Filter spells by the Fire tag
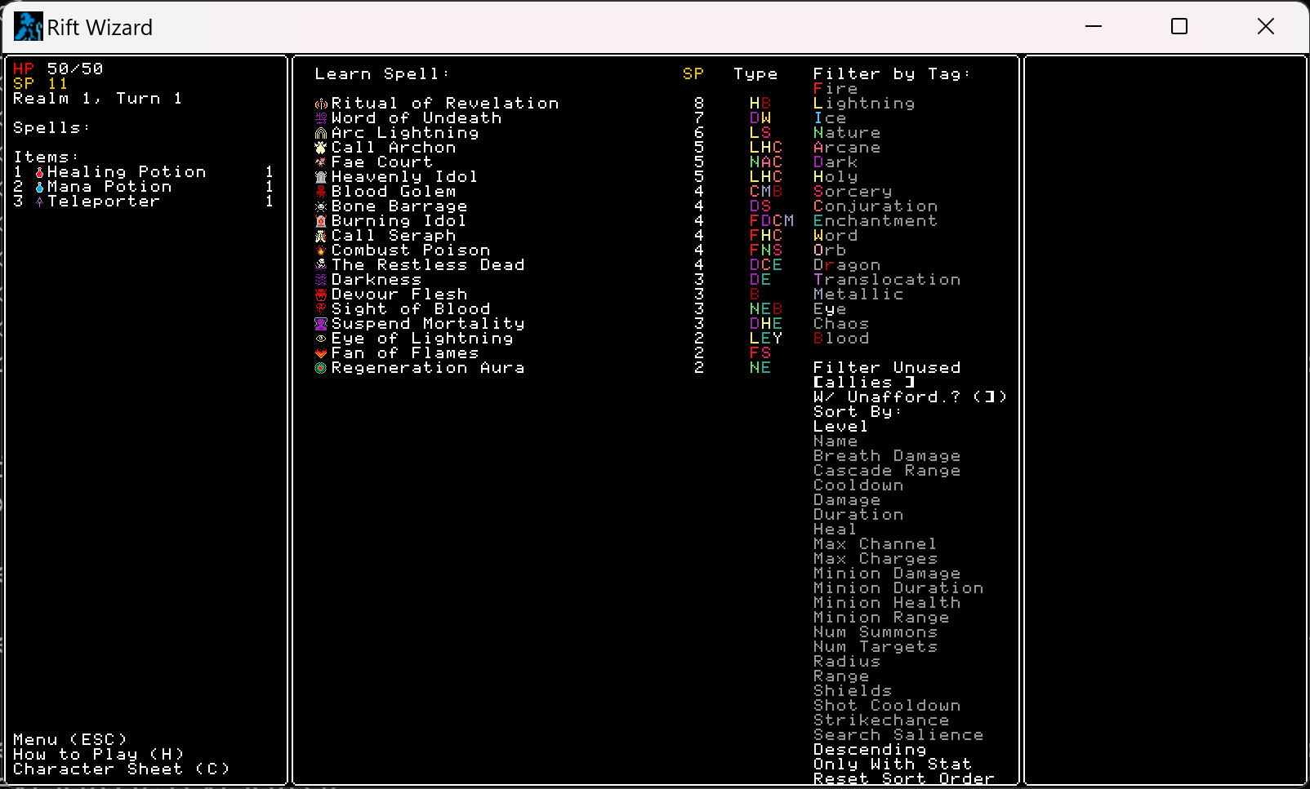Screen dimensions: 1310x789 coord(835,89)
